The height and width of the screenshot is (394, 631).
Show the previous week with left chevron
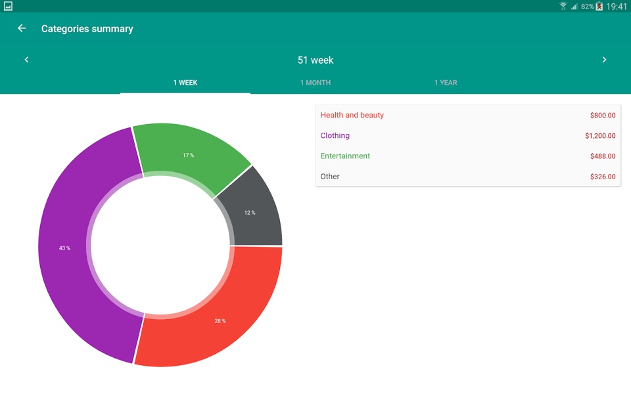(x=26, y=60)
